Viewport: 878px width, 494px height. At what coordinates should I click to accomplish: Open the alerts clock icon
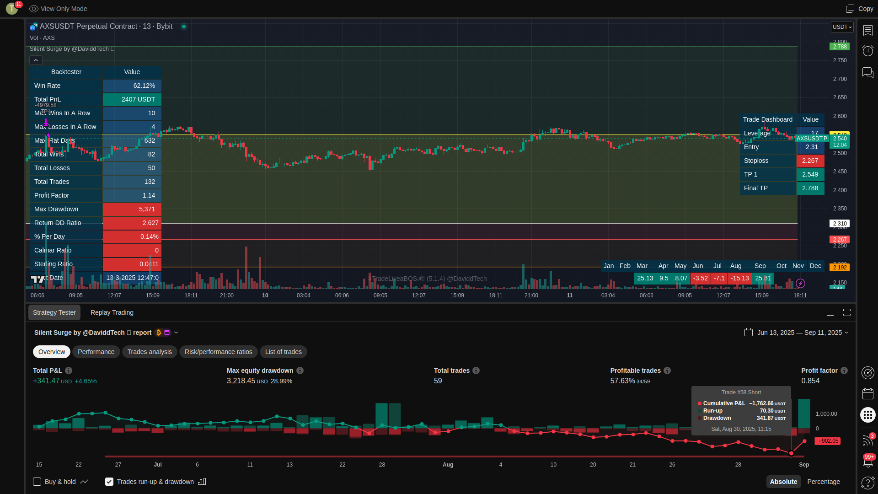[x=867, y=51]
